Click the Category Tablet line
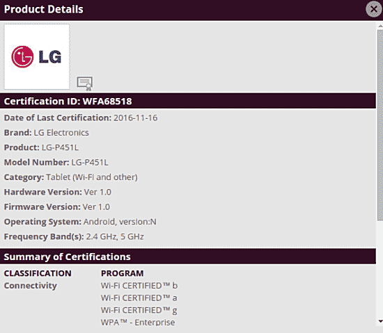The width and height of the screenshot is (383, 333). click(71, 177)
